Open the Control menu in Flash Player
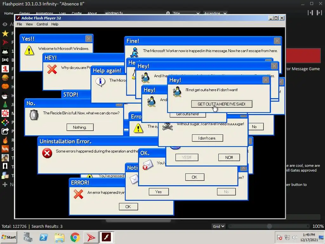325x244 pixels. (42, 24)
